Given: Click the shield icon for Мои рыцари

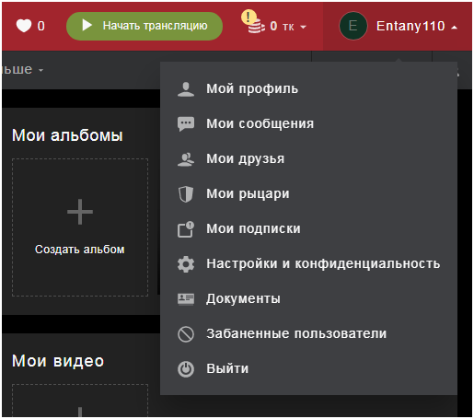Looking at the screenshot, I should (186, 194).
